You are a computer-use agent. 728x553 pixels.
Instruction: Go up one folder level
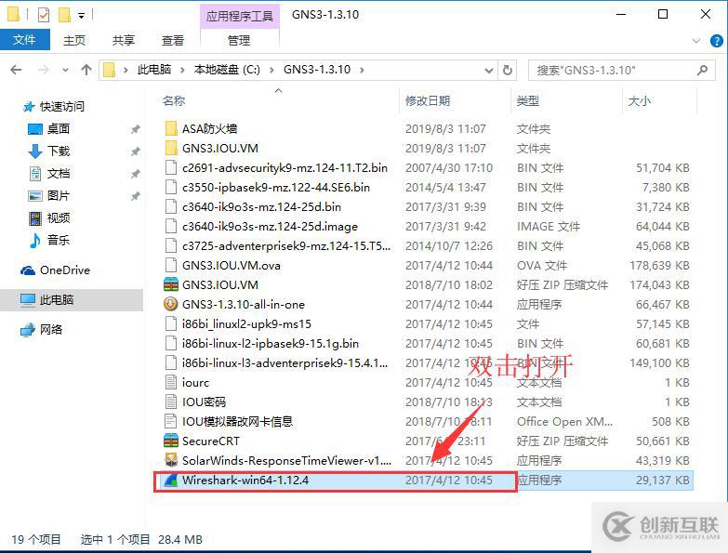pyautogui.click(x=86, y=70)
